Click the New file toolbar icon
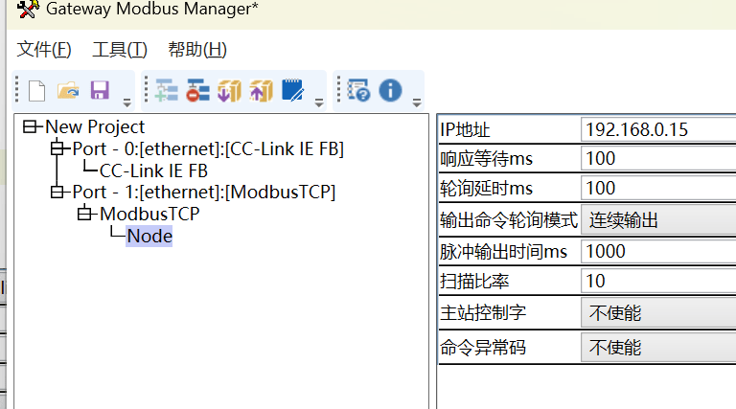 tap(36, 91)
